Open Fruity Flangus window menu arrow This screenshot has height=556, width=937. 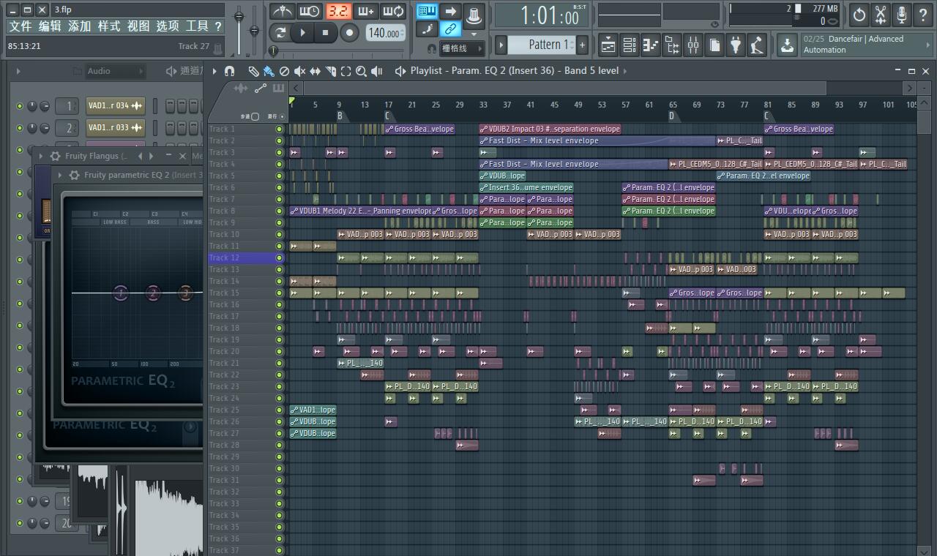(x=40, y=156)
